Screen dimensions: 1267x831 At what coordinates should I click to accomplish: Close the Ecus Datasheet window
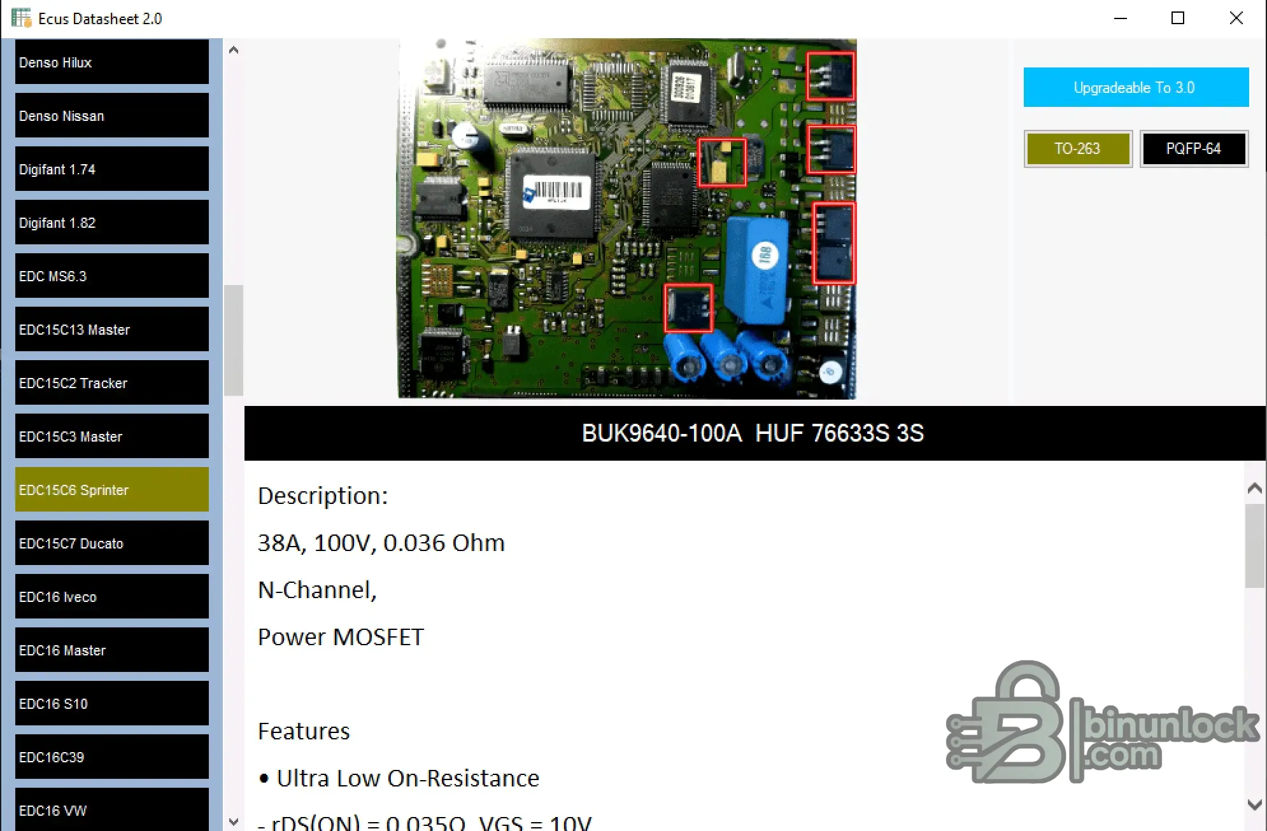tap(1236, 18)
